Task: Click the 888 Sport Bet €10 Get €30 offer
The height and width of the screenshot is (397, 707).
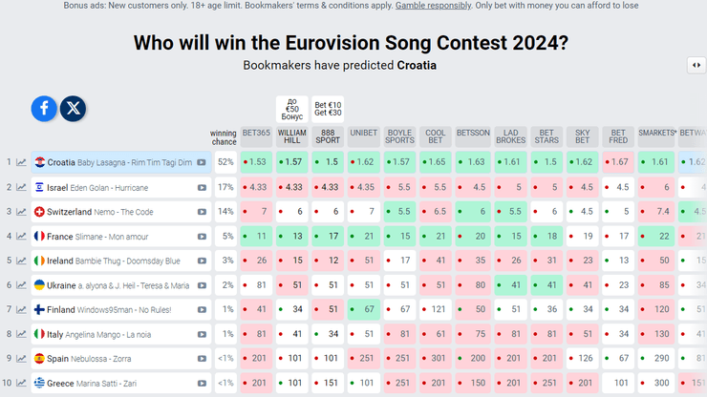Action: [328, 109]
